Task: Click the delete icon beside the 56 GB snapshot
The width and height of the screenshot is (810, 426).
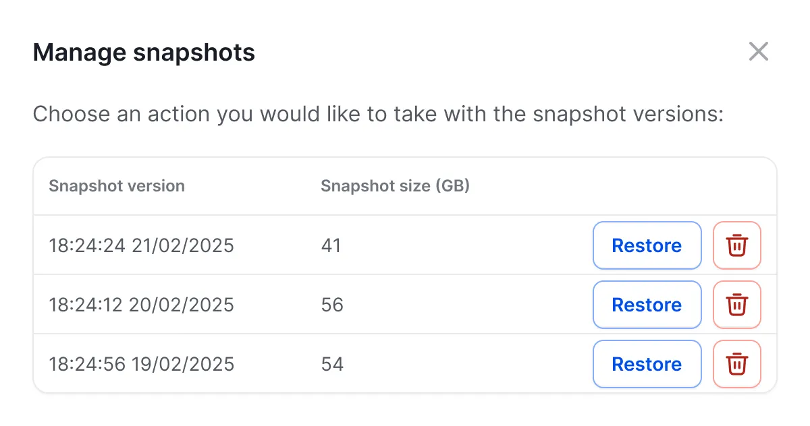Action: point(736,305)
